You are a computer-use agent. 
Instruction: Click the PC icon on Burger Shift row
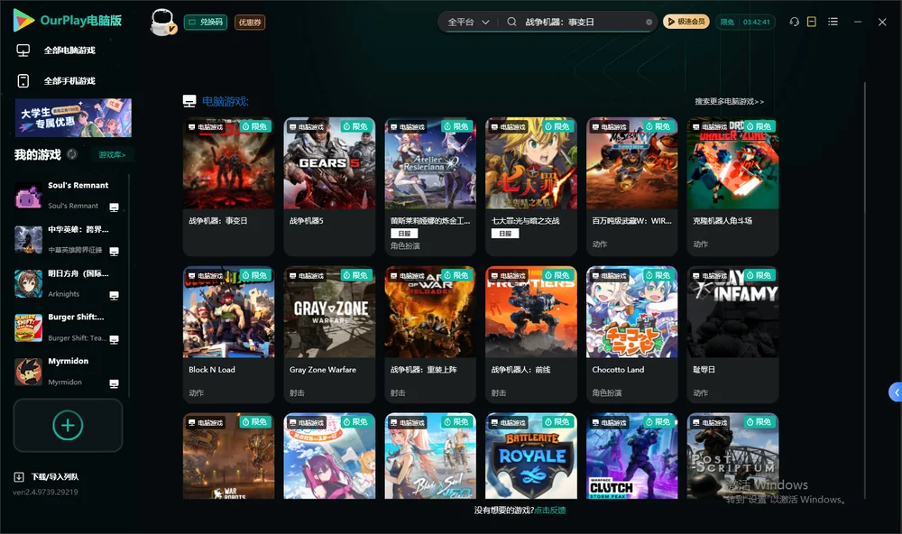tap(114, 339)
